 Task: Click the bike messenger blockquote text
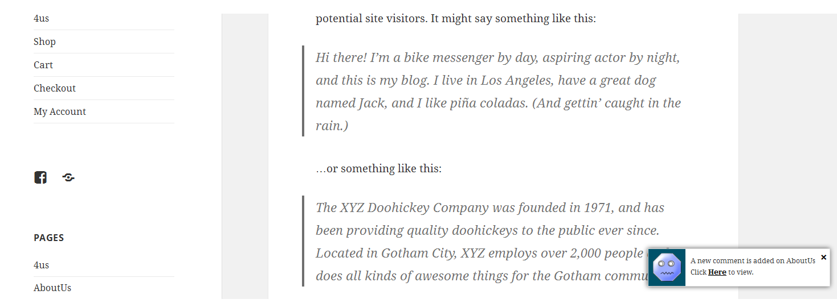click(497, 91)
